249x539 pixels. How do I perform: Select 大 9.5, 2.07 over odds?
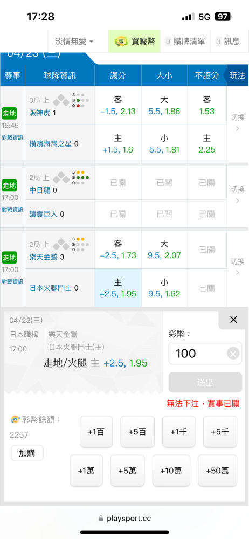164,250
